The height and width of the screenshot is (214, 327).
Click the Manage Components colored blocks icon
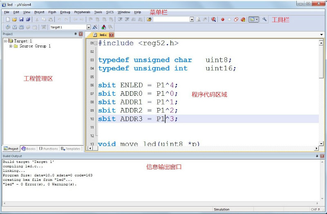pos(104,27)
